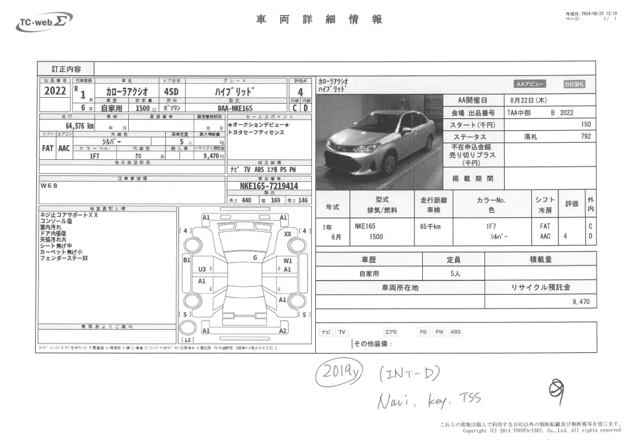Image resolution: width=631 pixels, height=446 pixels.
Task: Select the B1 mark on the left door area
Action: coord(187,260)
